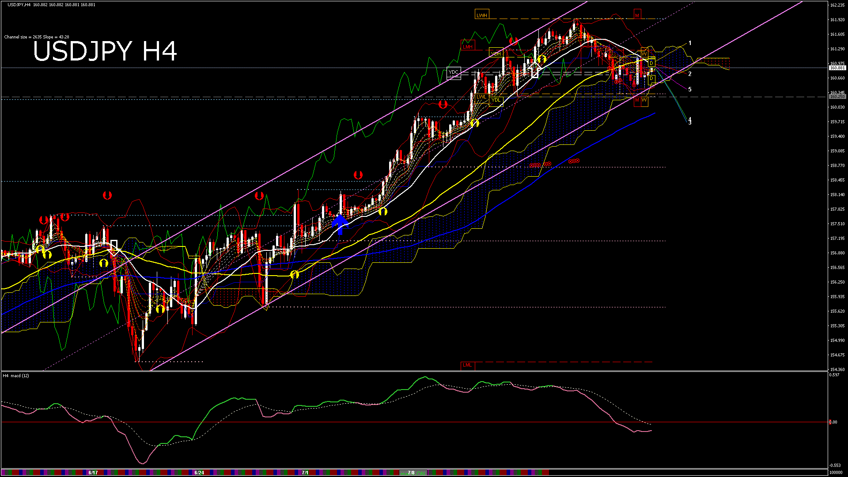Select the 7/8 date marker on timeline
848x477 pixels.
pyautogui.click(x=411, y=473)
